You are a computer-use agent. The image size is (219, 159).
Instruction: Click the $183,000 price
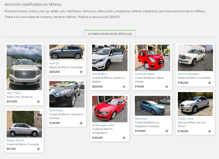click(x=97, y=138)
